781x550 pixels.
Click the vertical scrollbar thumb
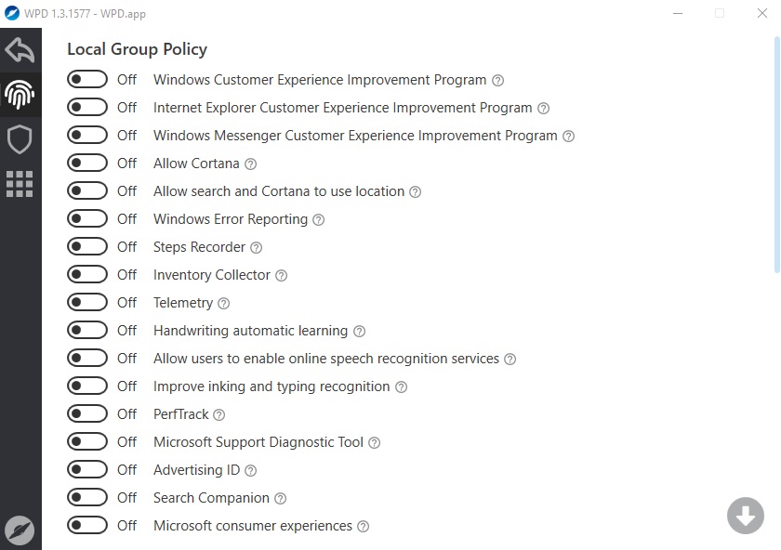pyautogui.click(x=776, y=155)
